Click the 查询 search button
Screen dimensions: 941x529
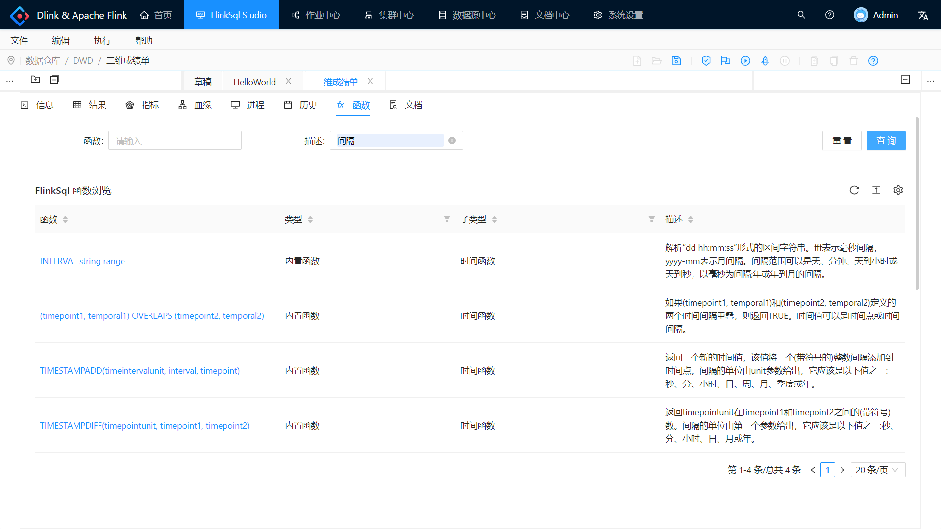[x=886, y=141]
